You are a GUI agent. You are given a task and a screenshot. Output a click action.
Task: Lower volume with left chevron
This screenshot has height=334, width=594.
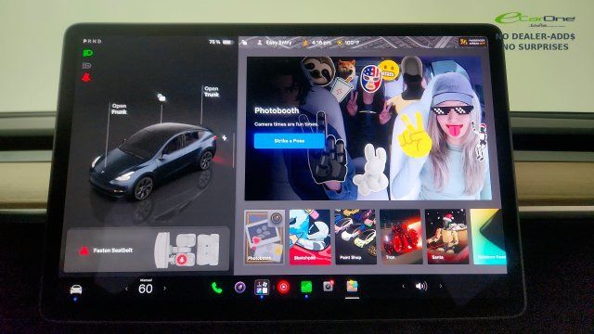pos(403,287)
